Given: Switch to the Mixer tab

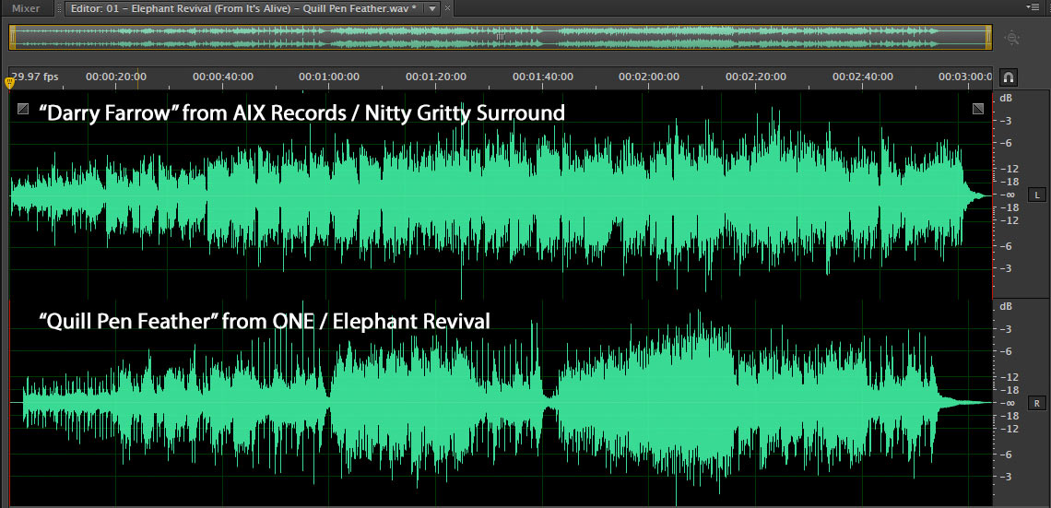Looking at the screenshot, I should [x=26, y=8].
